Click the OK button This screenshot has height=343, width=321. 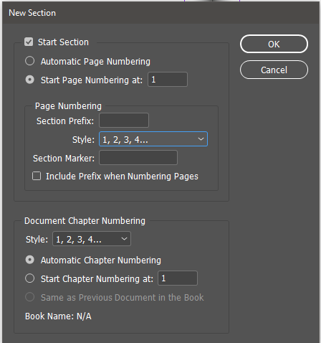274,44
